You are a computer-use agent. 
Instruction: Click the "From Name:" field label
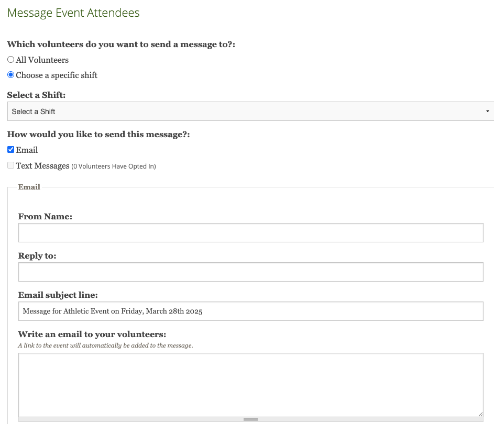click(x=45, y=216)
